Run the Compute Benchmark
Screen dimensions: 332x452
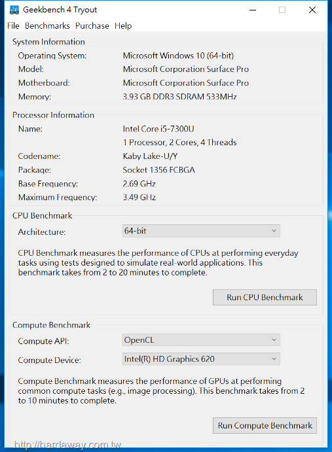[x=265, y=425]
